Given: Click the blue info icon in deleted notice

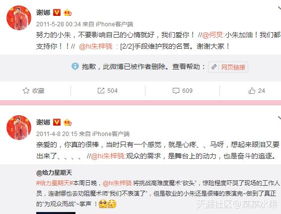Looking at the screenshot, I should [75, 67].
